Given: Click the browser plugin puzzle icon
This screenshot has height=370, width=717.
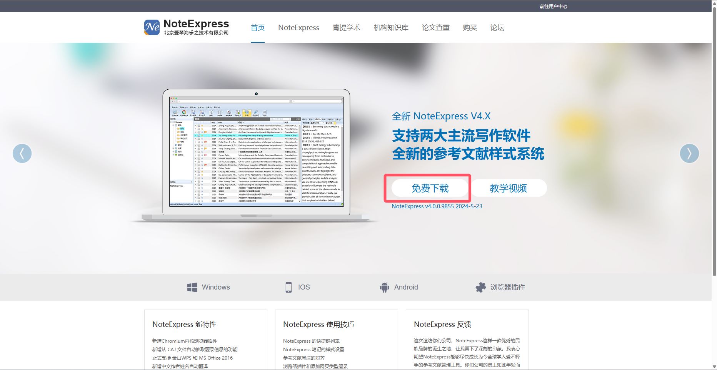Looking at the screenshot, I should 480,287.
